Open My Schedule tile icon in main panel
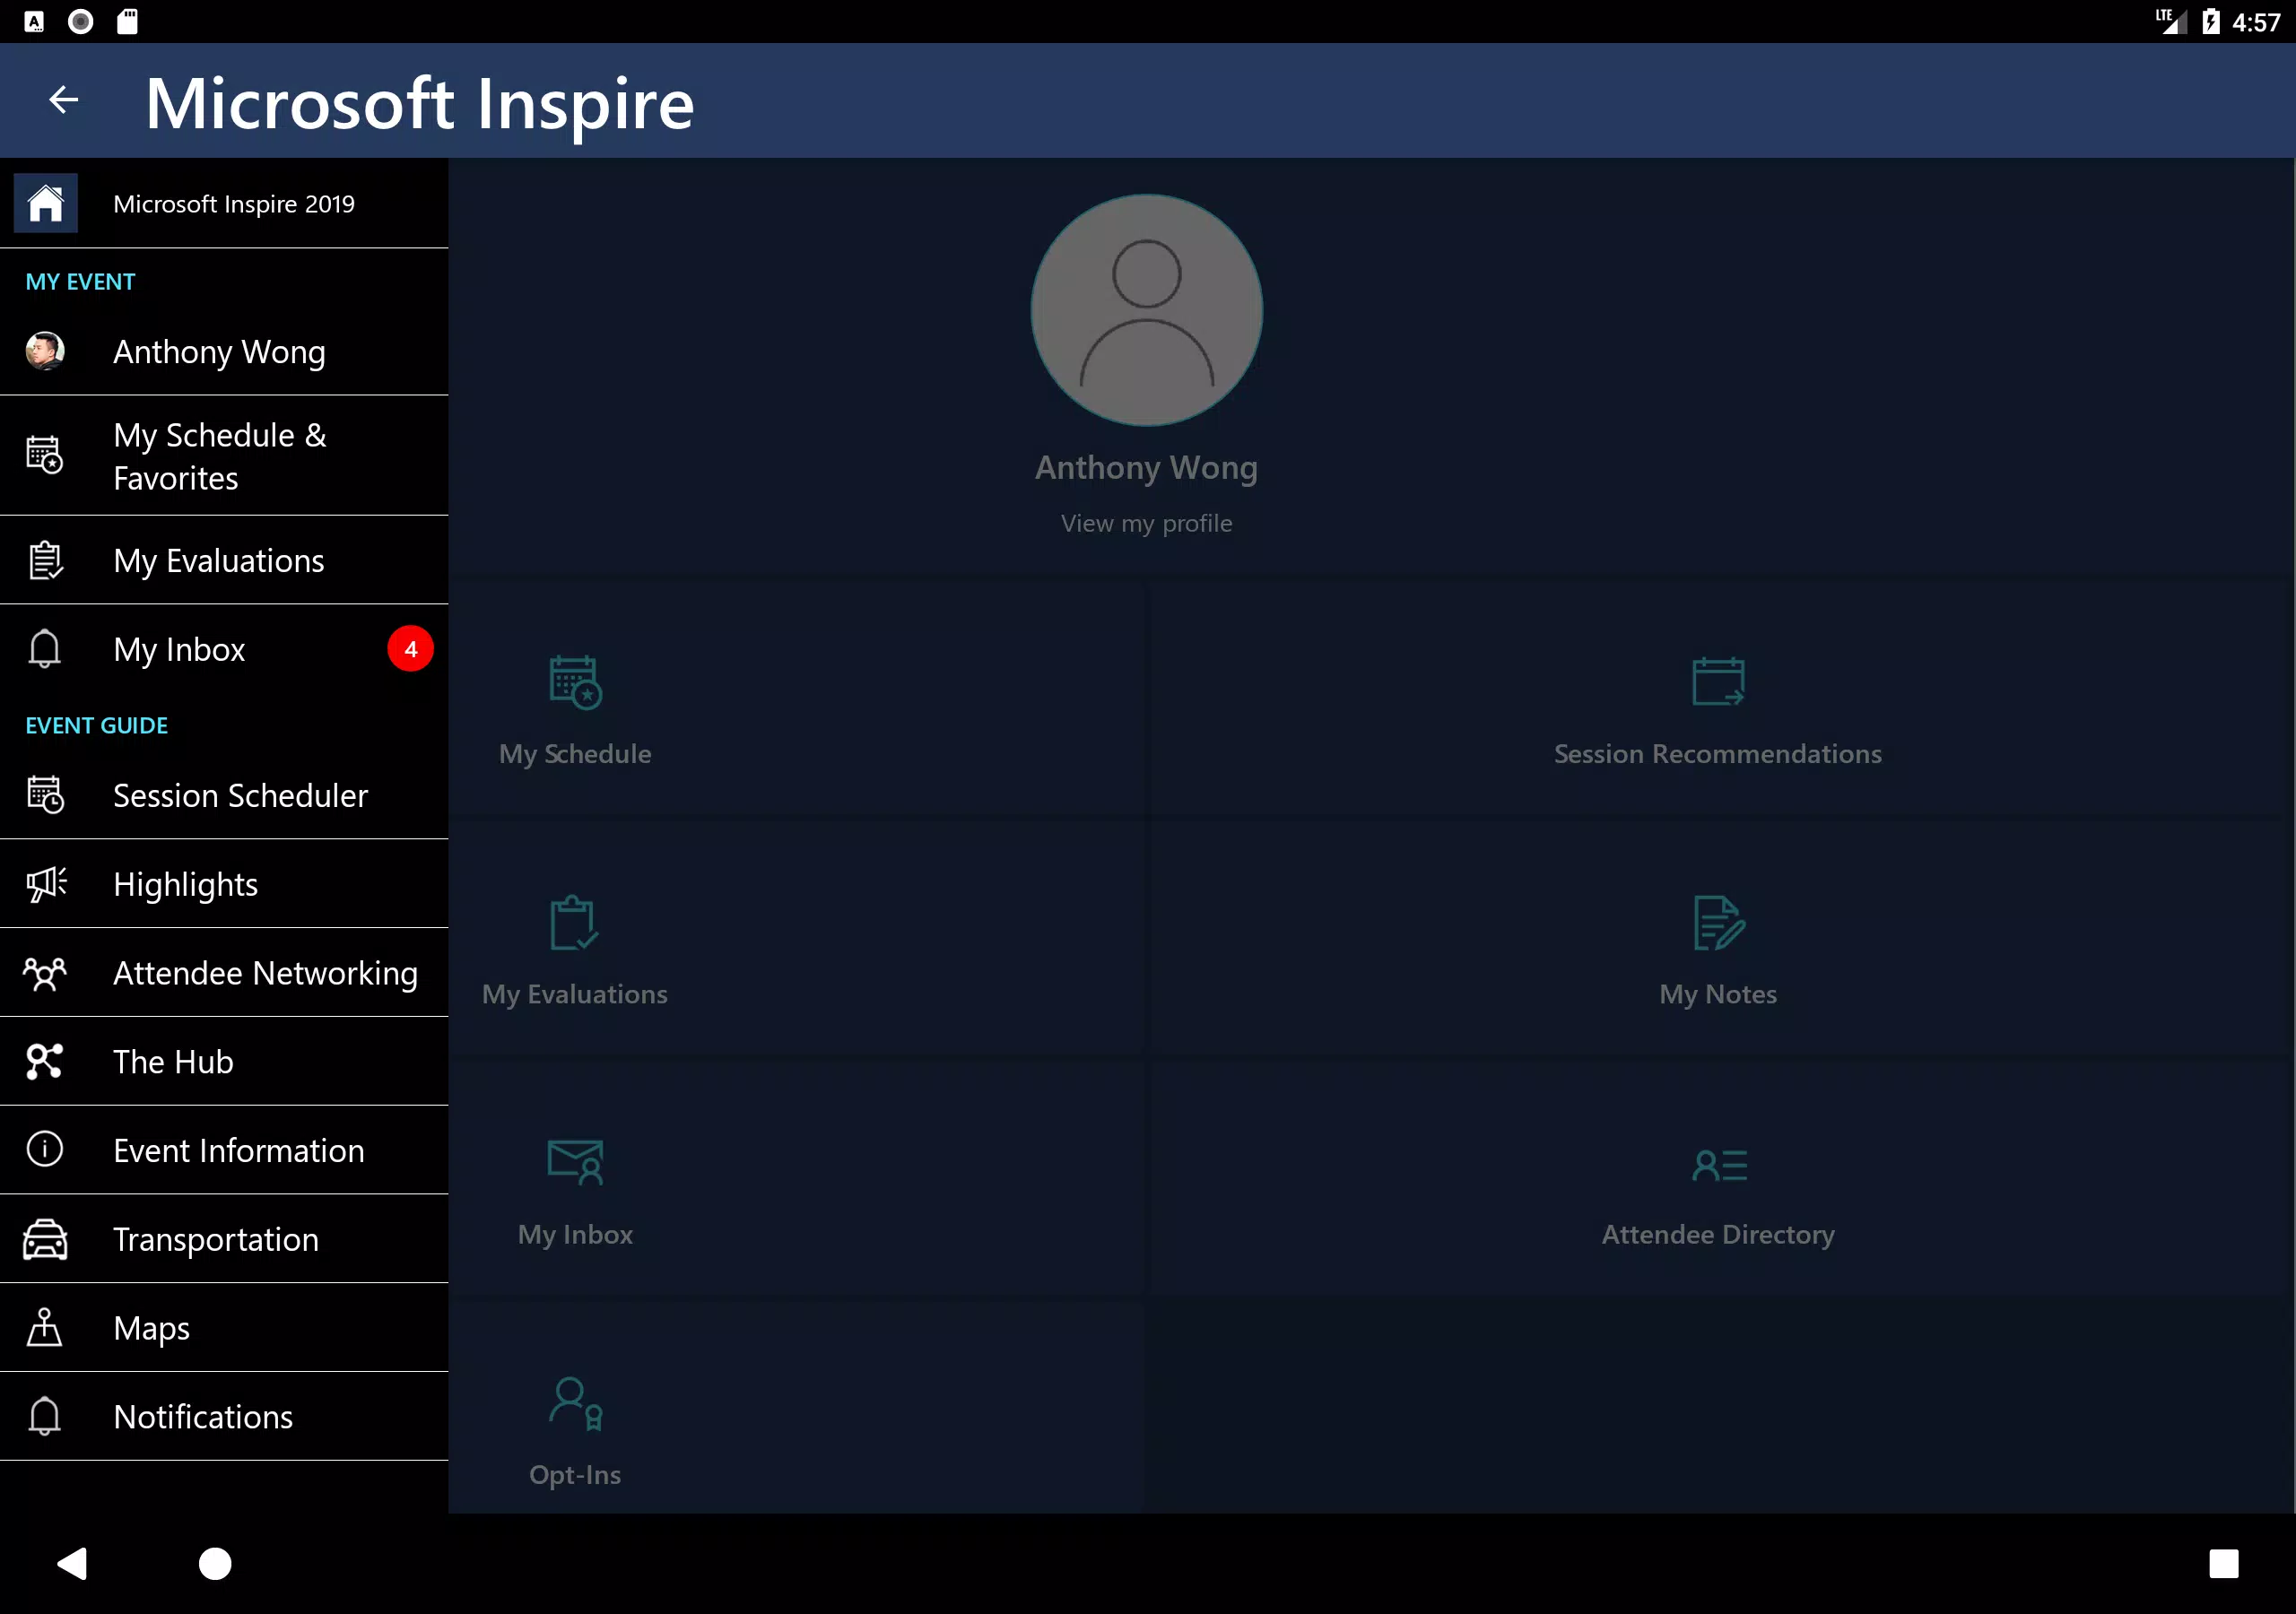This screenshot has height=1614, width=2296. click(x=575, y=682)
